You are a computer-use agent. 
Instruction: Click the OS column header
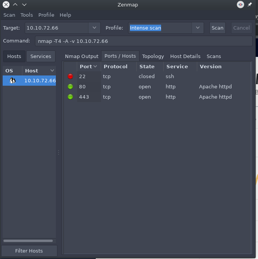tap(13, 71)
